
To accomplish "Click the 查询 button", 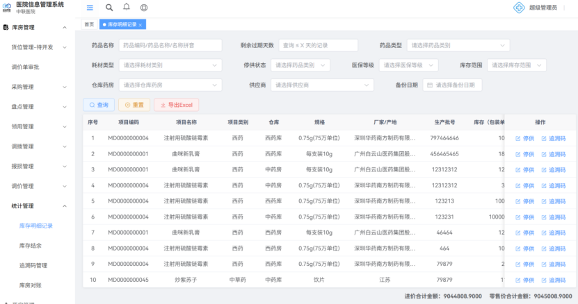I will coord(99,105).
